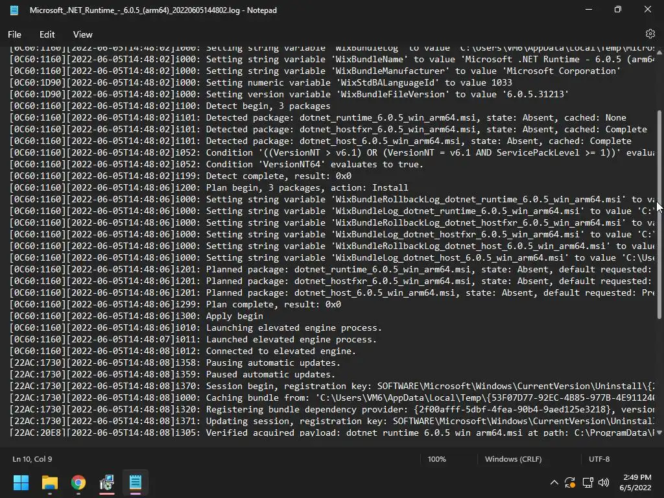Click Detected package dotnet_hostfxr line
This screenshot has height=498, width=664.
[328, 129]
